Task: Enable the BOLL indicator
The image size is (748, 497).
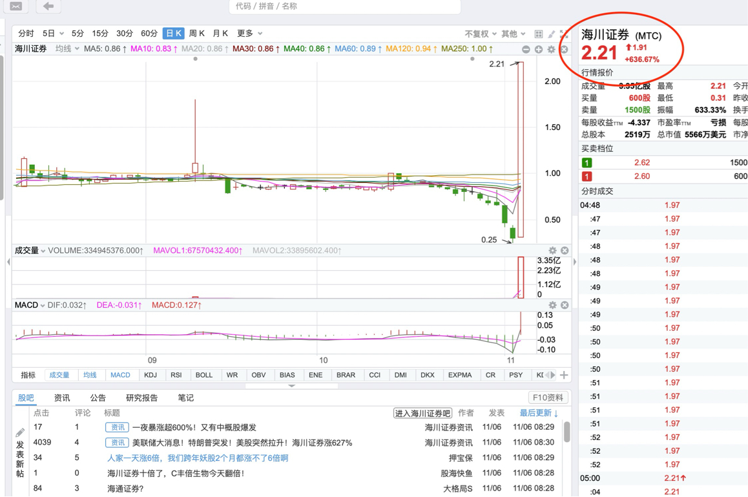Action: (203, 375)
